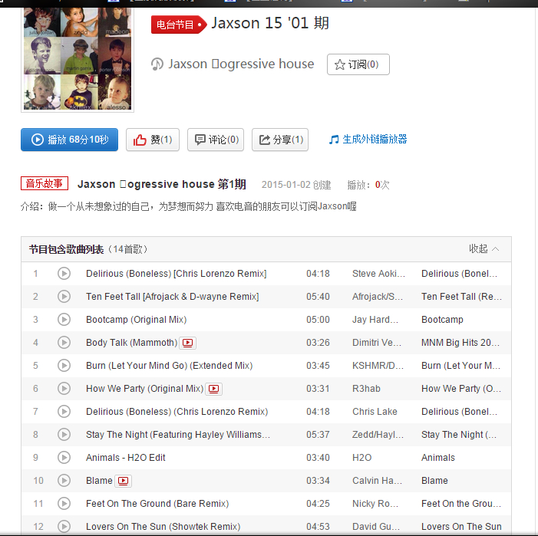Image resolution: width=538 pixels, height=536 pixels.
Task: Open album MNM Big Hits 20...
Action: click(460, 342)
